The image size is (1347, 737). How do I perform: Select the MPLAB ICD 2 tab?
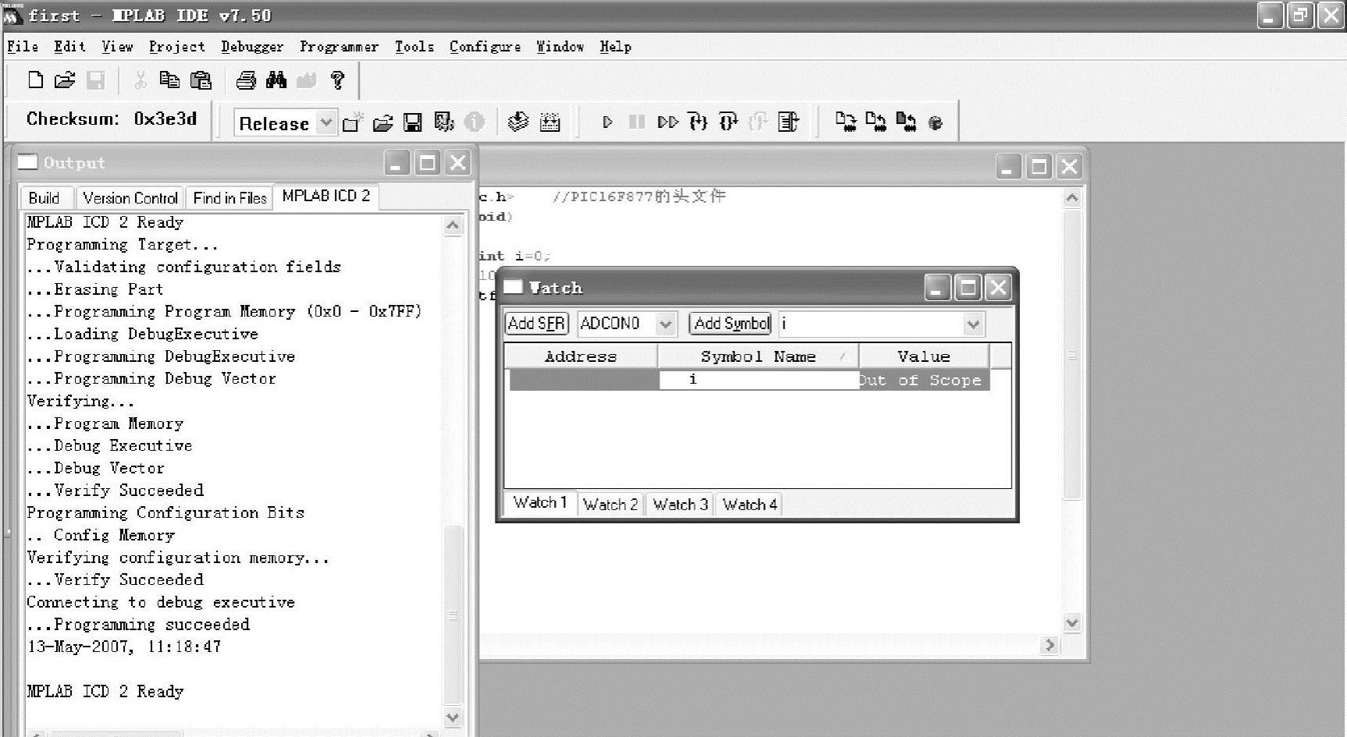click(x=326, y=197)
